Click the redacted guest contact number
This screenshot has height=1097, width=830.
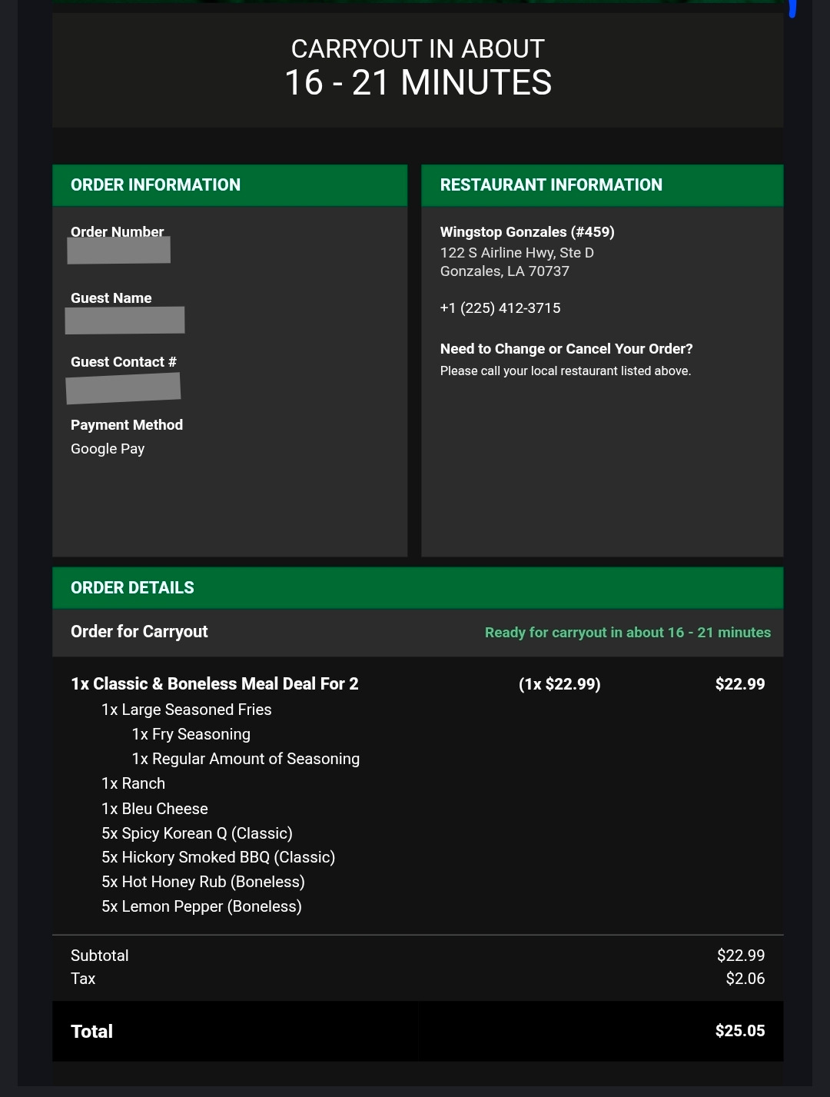click(123, 388)
